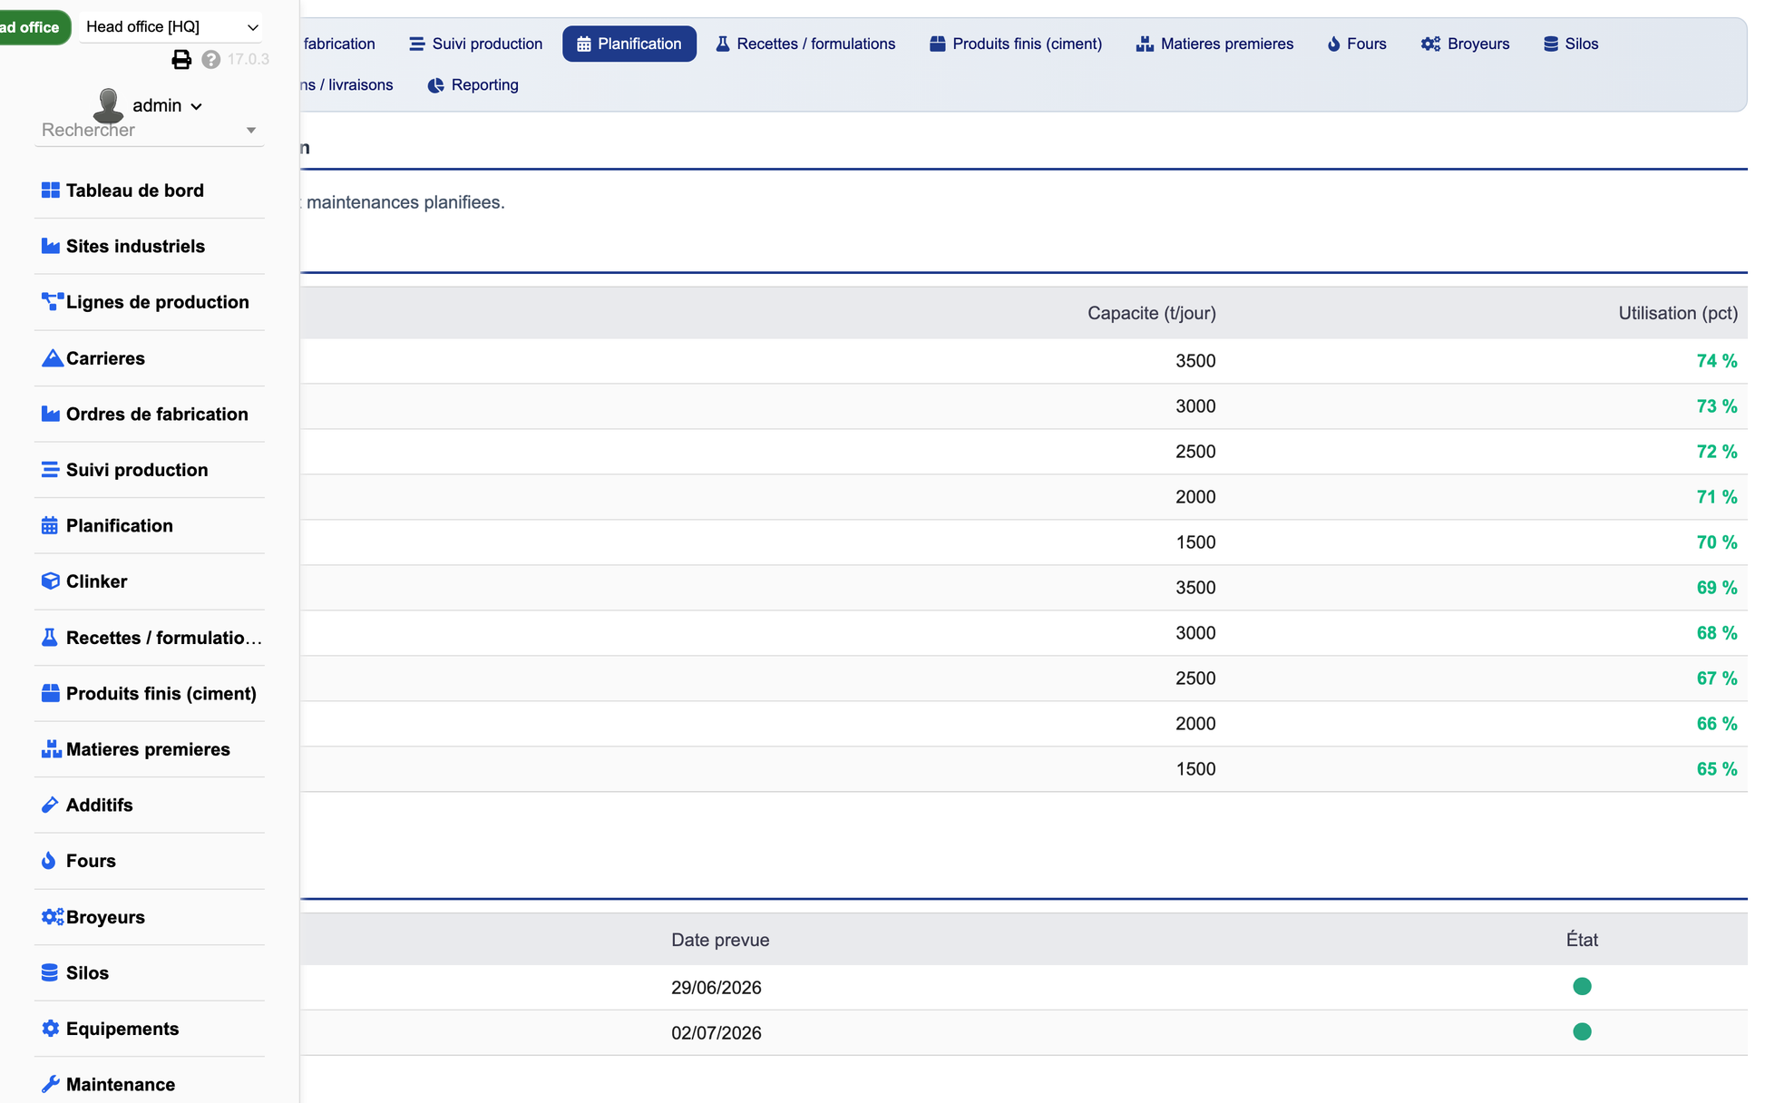Viewport: 1765px width, 1103px height.
Task: Click the 65 % utilisation value
Action: click(x=1717, y=769)
